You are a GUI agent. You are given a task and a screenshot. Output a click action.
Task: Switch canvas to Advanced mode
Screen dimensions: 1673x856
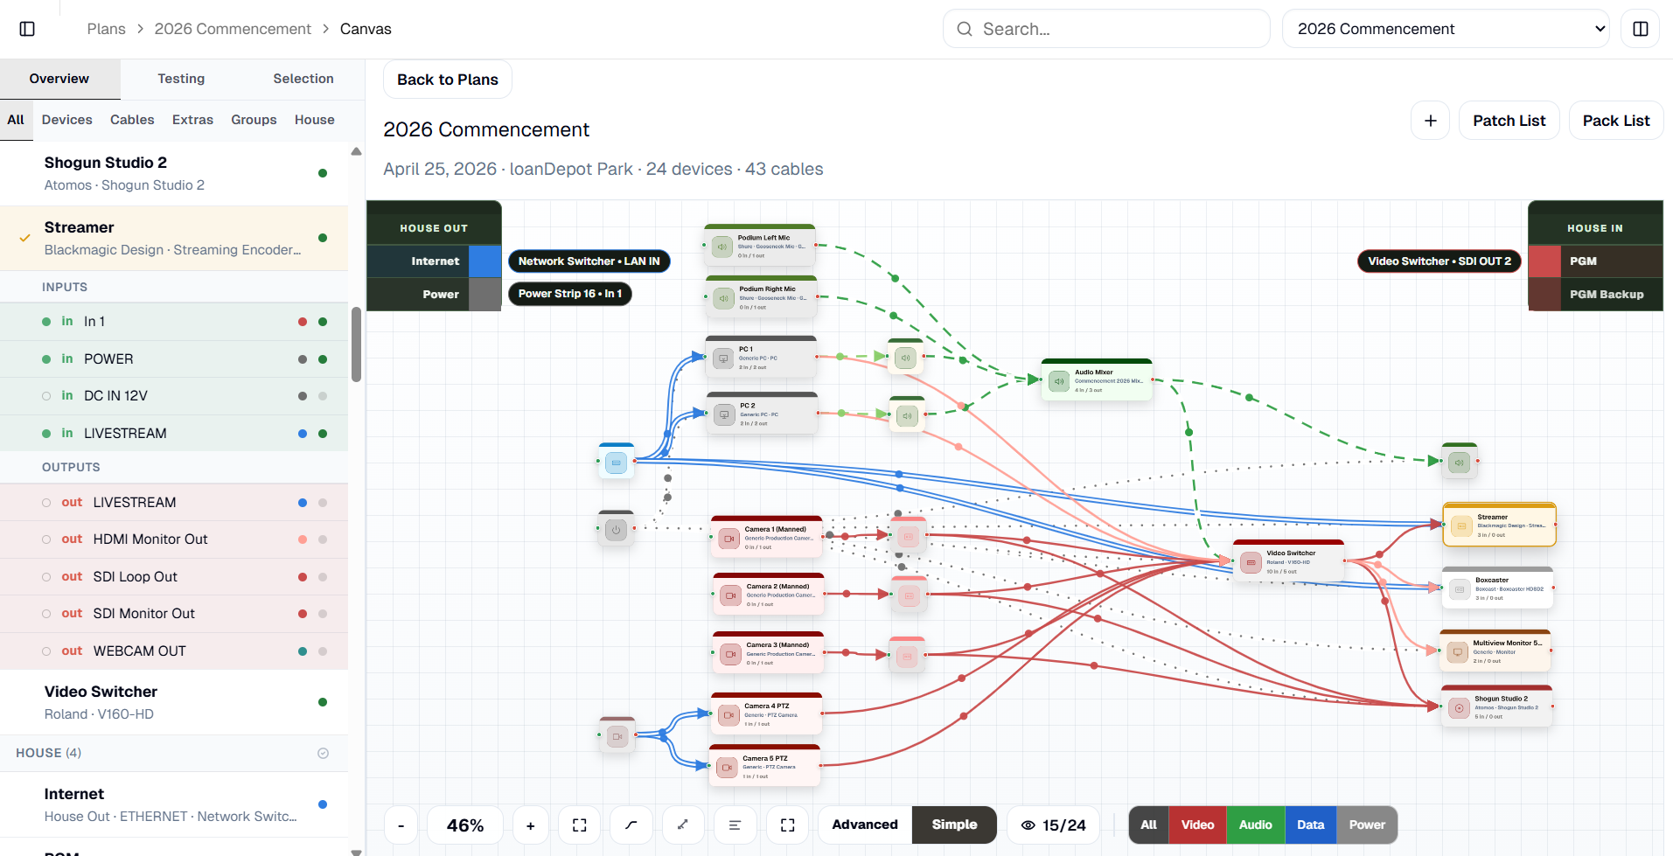pos(865,825)
